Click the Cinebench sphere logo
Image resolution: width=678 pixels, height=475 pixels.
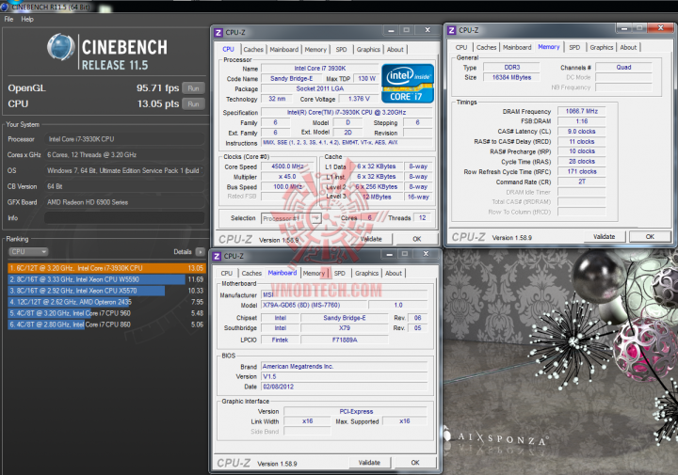[61, 47]
